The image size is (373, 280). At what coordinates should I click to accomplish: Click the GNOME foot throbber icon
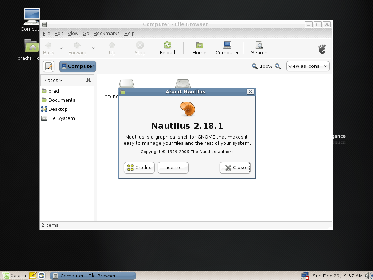[x=322, y=49]
